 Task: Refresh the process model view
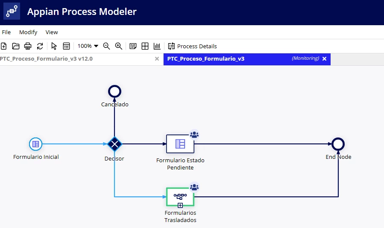[x=40, y=46]
